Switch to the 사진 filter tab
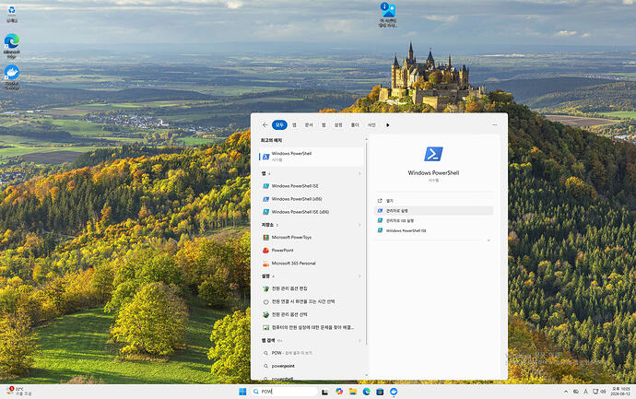Image resolution: width=636 pixels, height=399 pixels. (x=371, y=125)
